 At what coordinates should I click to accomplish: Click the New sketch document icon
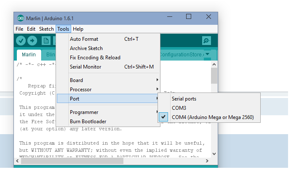click(x=46, y=41)
